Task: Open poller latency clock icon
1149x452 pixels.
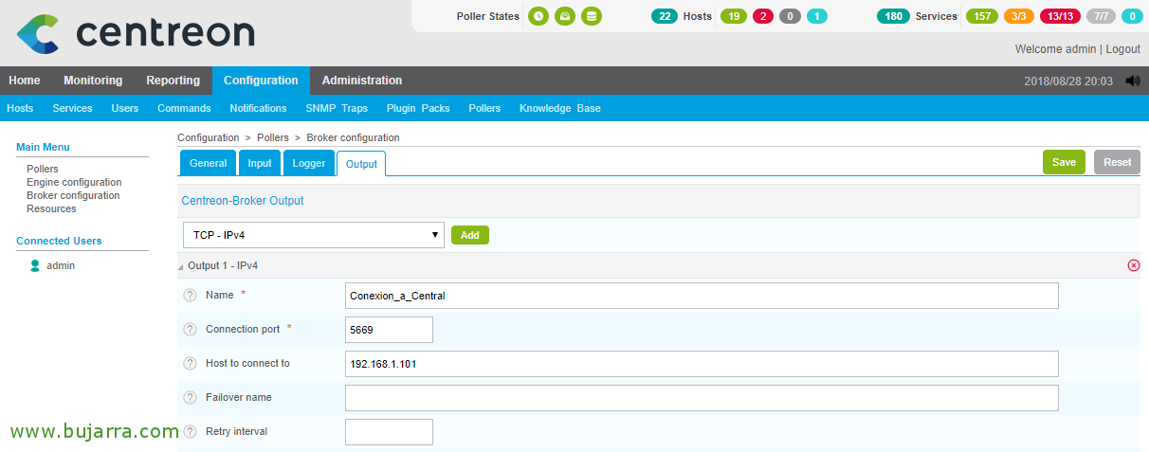Action: [x=538, y=16]
